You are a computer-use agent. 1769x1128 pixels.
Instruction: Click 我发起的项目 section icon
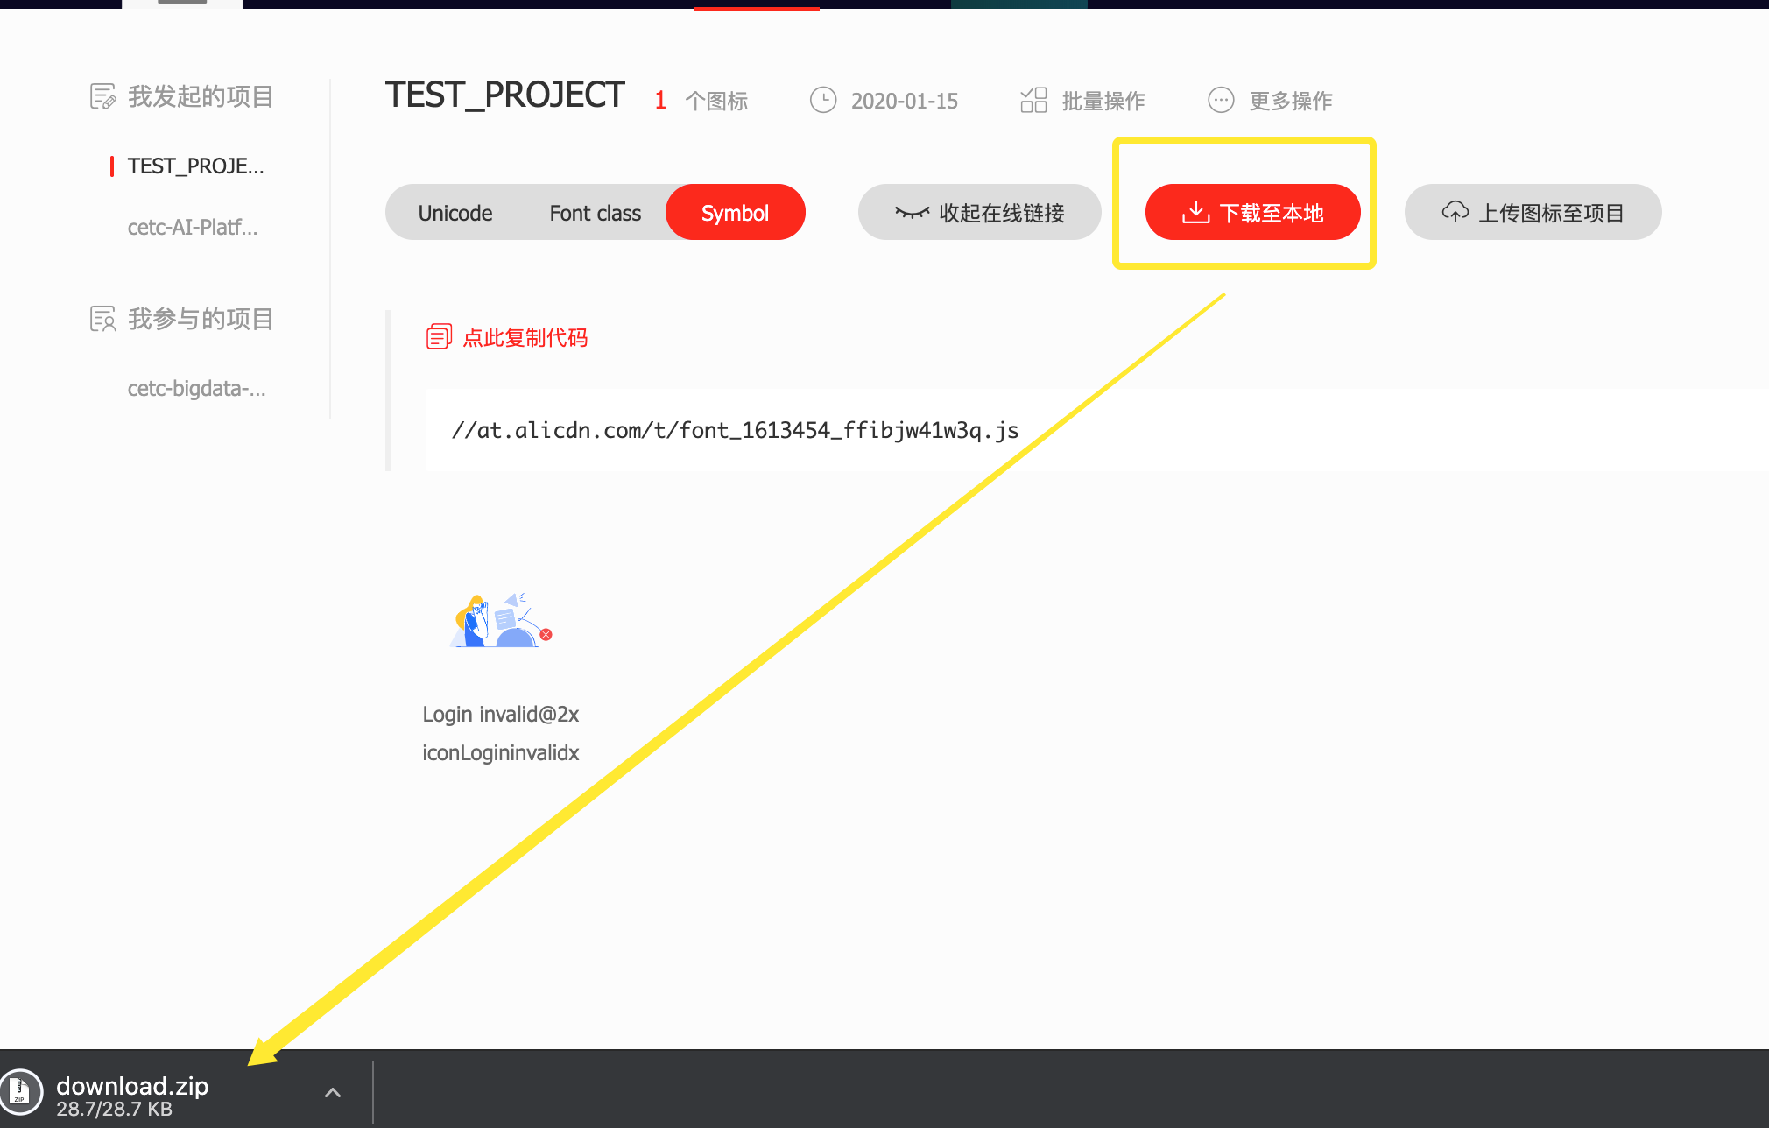102,96
